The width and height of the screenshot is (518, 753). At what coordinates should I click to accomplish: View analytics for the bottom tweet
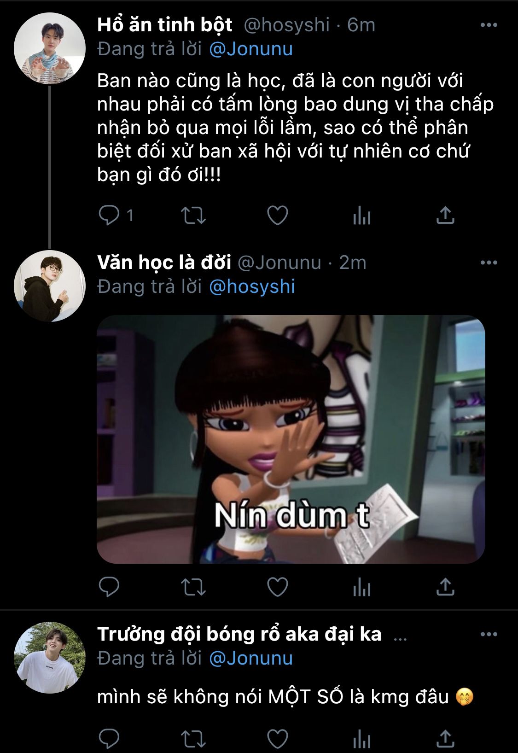pyautogui.click(x=362, y=739)
